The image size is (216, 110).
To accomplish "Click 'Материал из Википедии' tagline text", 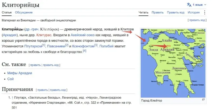I will (x=39, y=20).
